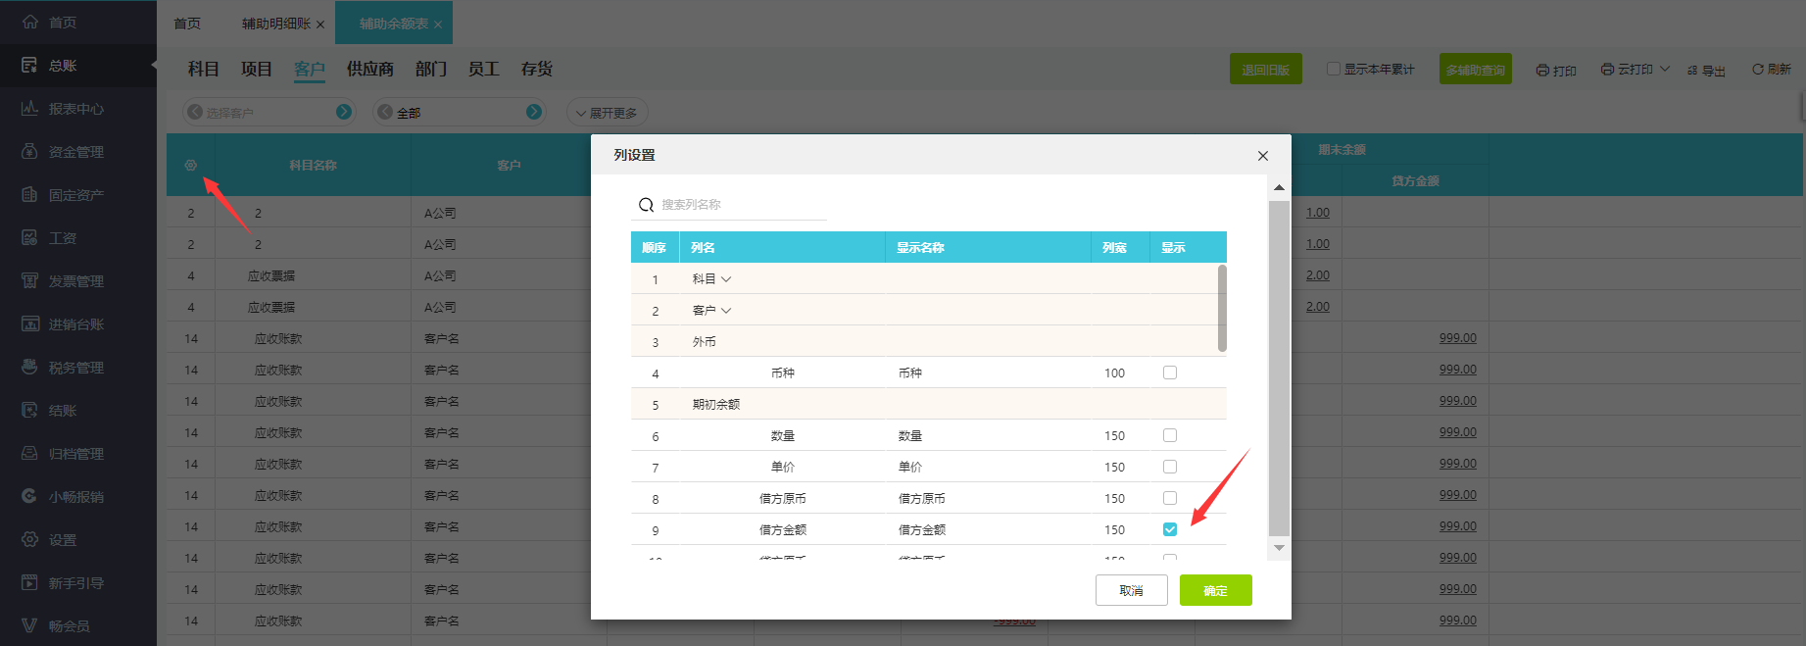
Task: Check the 显示本年累计 checkbox
Action: (x=1333, y=69)
